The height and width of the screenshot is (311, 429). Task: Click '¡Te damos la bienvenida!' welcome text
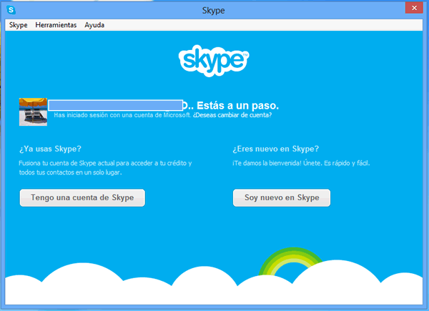click(x=301, y=163)
